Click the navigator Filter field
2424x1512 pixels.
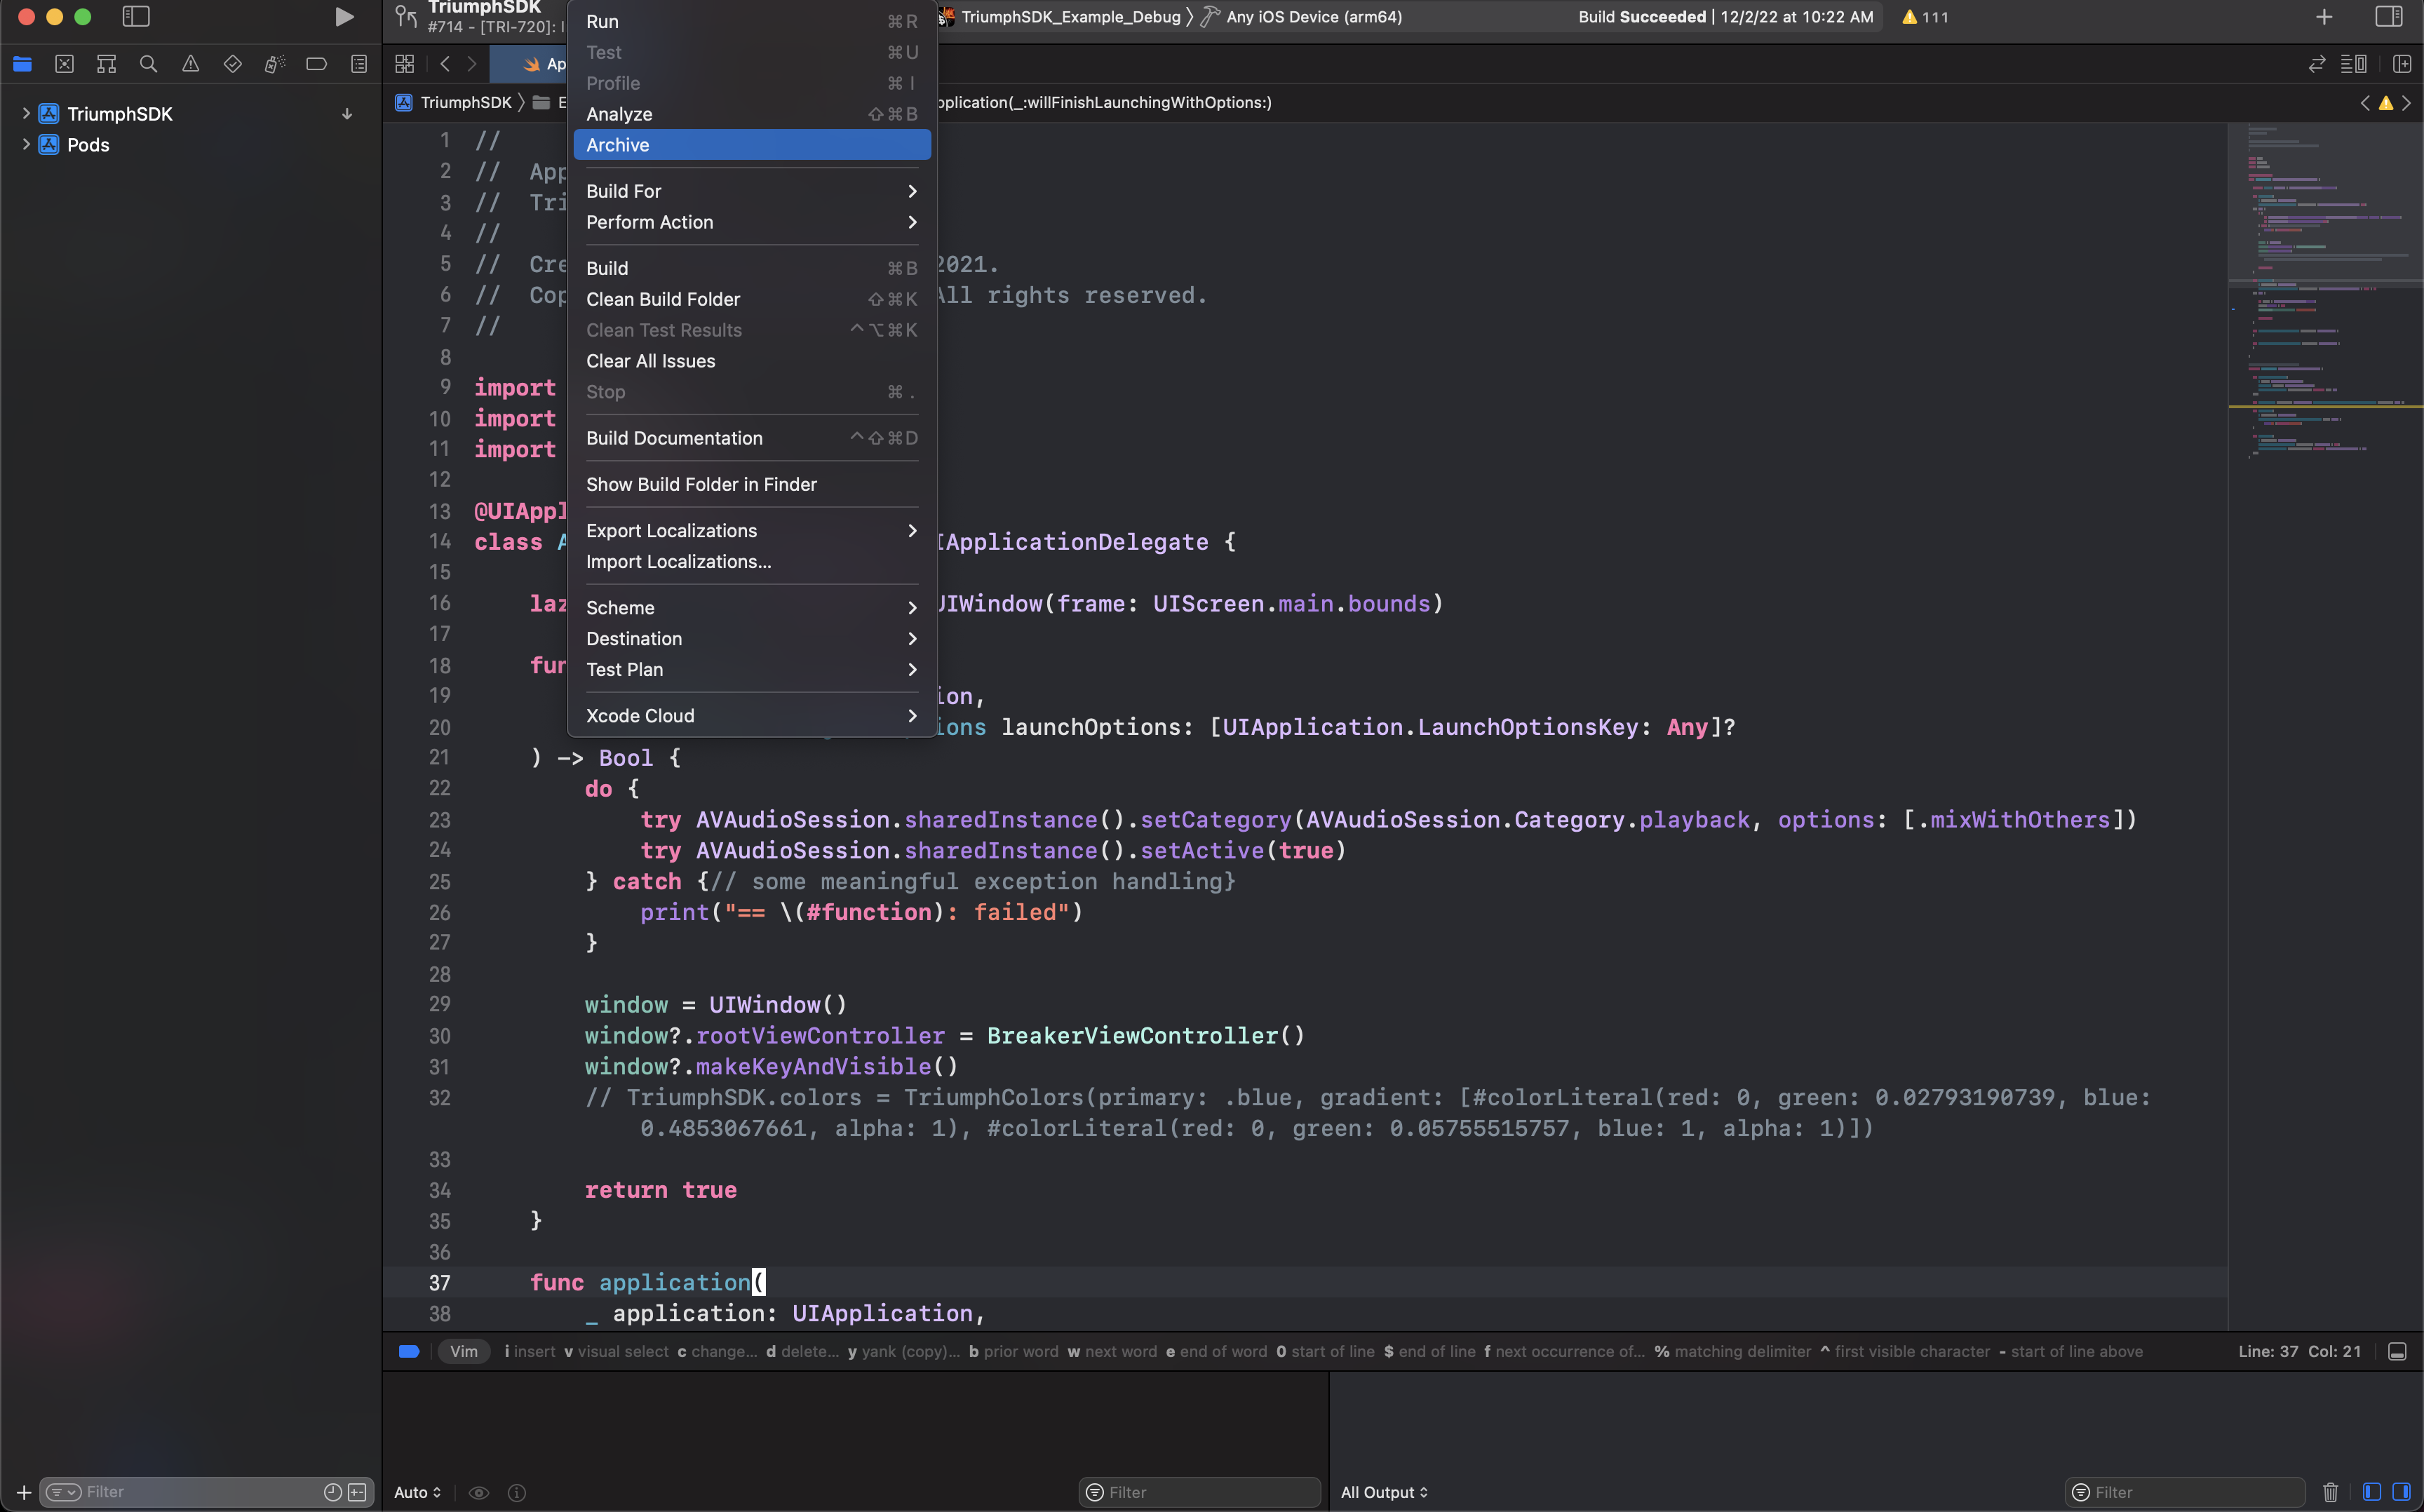(206, 1492)
